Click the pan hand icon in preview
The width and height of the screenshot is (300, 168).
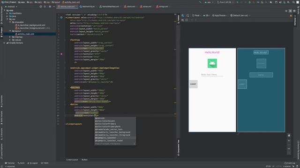point(289,135)
